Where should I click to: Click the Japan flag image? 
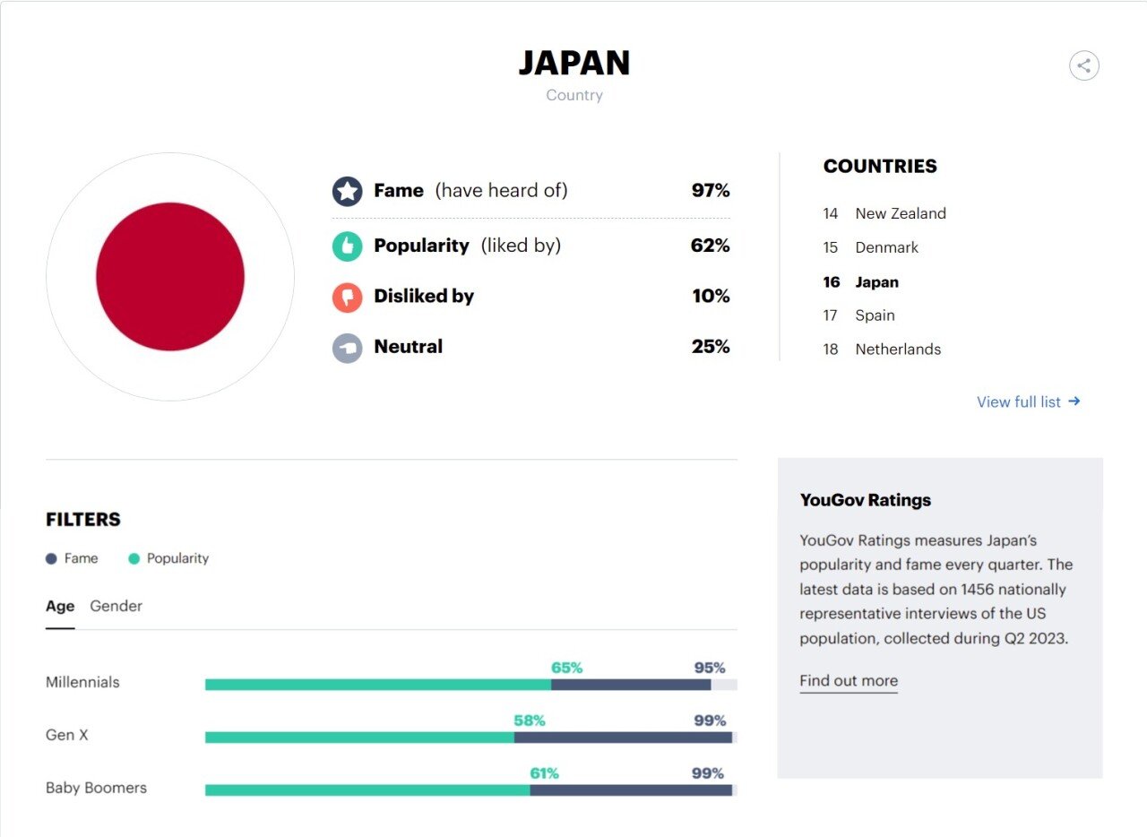170,276
